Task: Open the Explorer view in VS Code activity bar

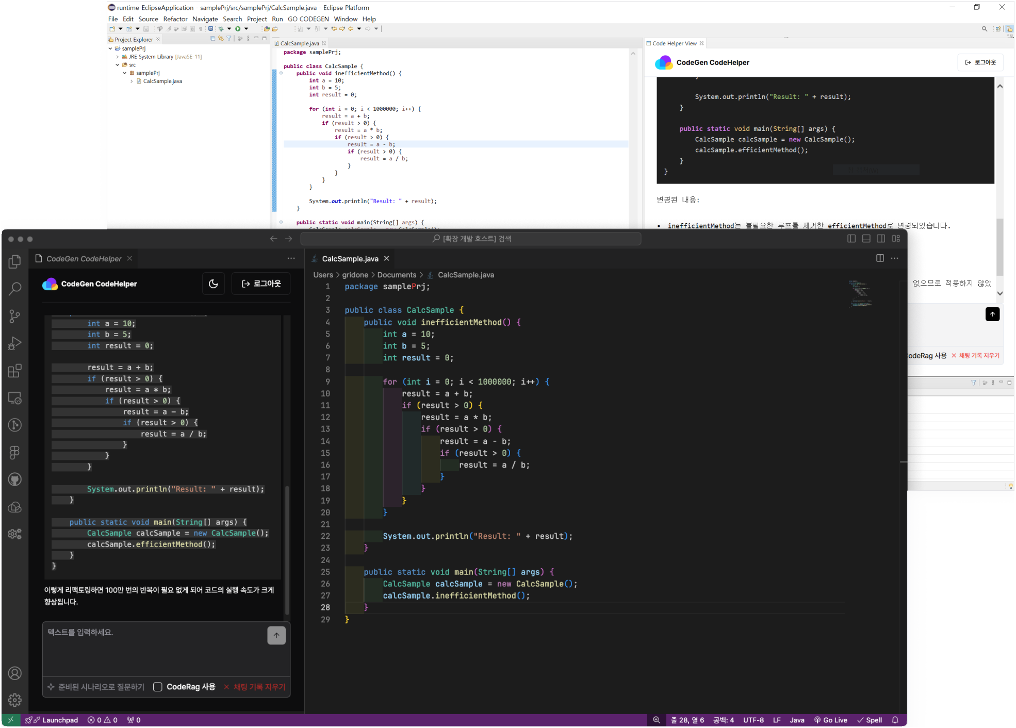Action: [15, 262]
